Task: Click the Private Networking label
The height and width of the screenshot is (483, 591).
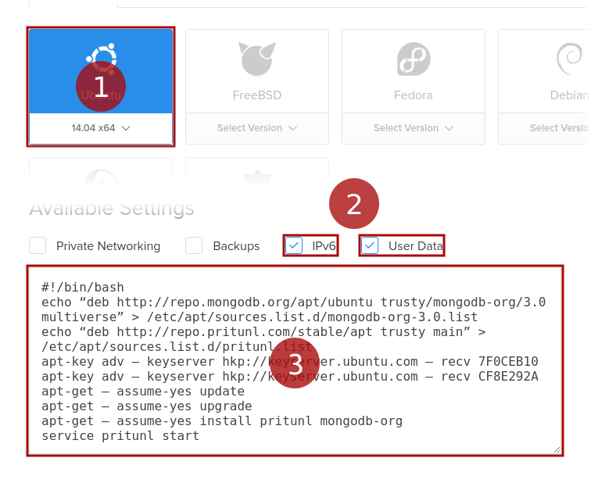Action: pos(108,246)
